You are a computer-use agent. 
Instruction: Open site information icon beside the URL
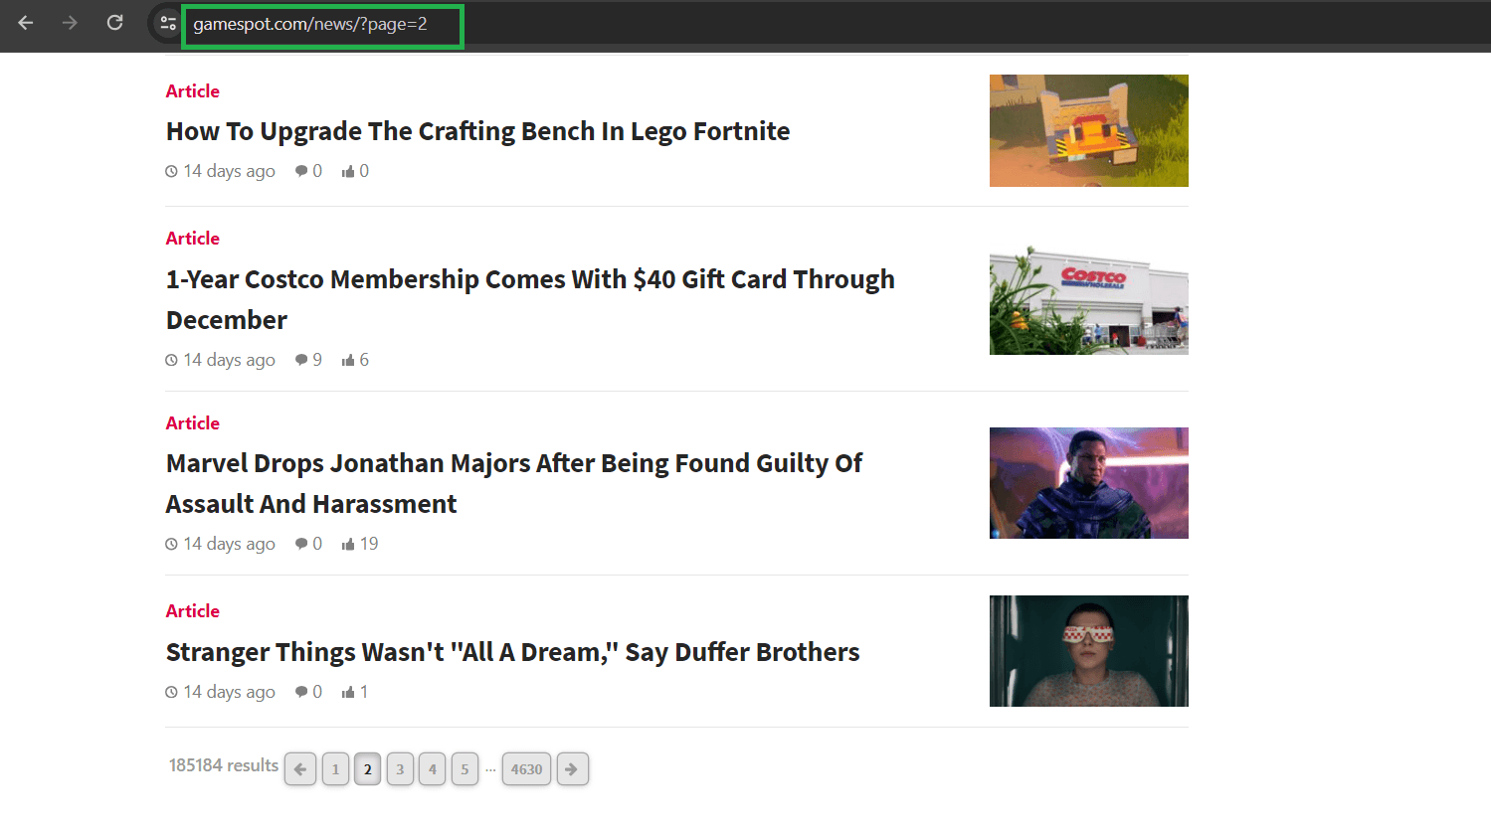pyautogui.click(x=168, y=24)
